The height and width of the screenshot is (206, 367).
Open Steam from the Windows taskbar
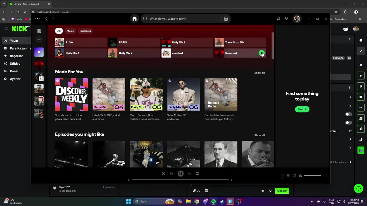click(222, 201)
